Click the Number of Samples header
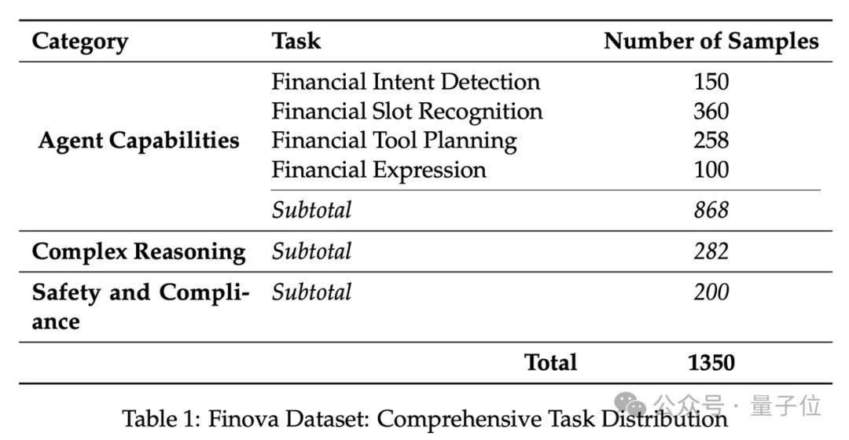This screenshot has width=849, height=440. (x=711, y=41)
